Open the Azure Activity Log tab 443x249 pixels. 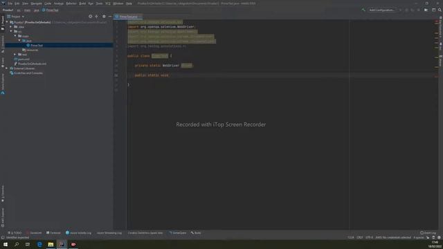[x=78, y=233]
